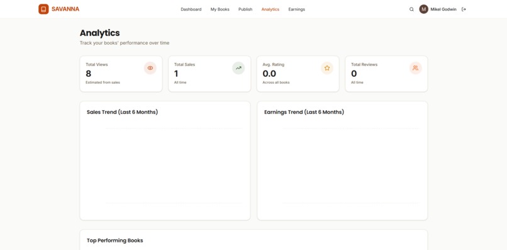Click inside the Earnings Trend chart area
Viewport: 507px width, 250px height.
point(351,166)
